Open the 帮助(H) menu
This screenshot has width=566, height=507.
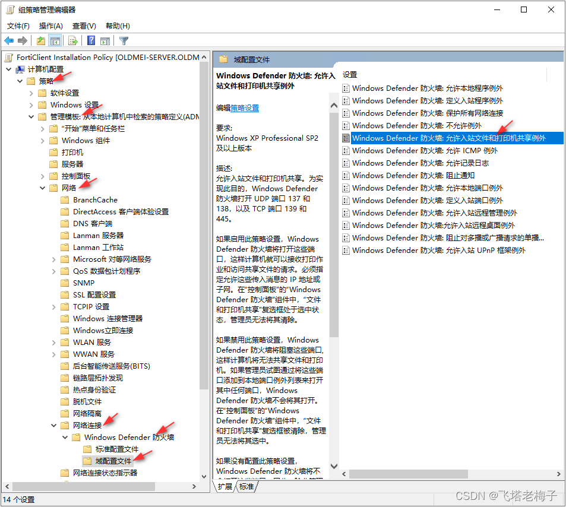click(118, 26)
